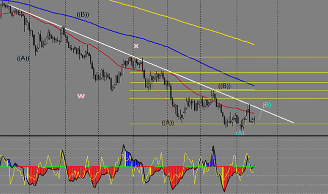Click the green zero line in oscillator panel
328x194 pixels.
pos(127,167)
